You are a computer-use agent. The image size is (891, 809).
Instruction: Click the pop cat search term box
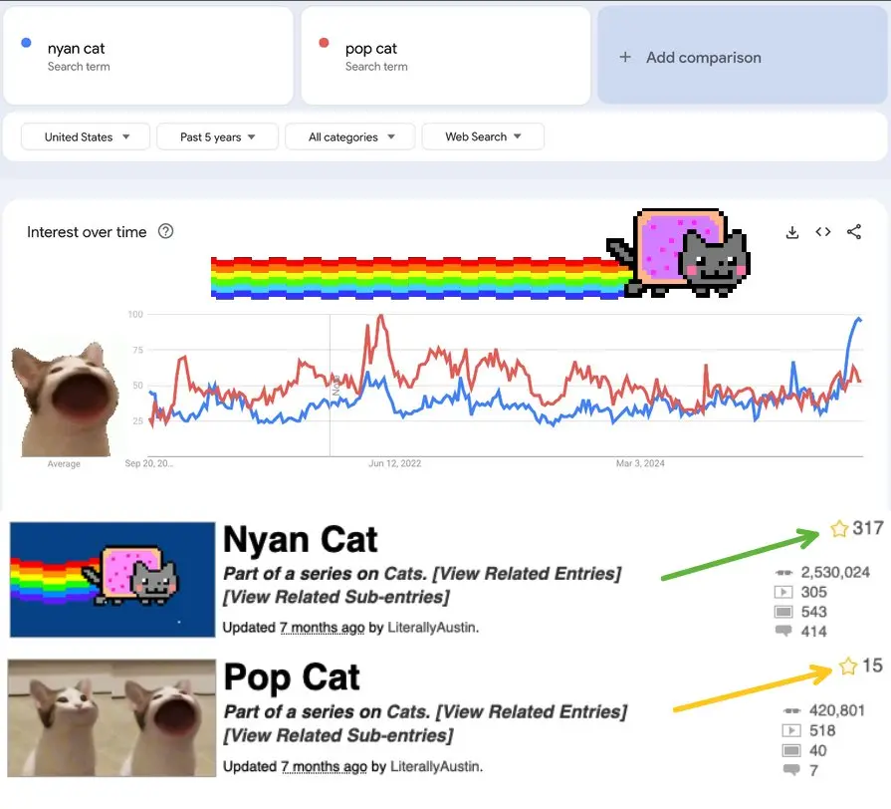446,56
